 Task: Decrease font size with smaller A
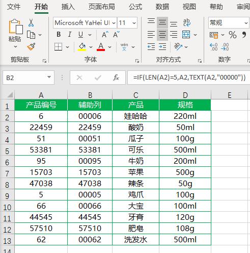pyautogui.click(x=117, y=35)
